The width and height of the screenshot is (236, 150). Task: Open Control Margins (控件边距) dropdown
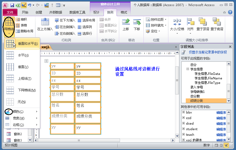[156, 19]
